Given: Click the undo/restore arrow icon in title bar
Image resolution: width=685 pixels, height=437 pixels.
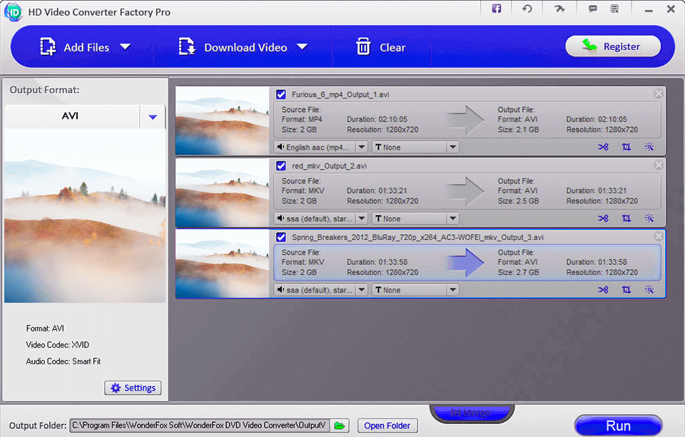Looking at the screenshot, I should [527, 9].
